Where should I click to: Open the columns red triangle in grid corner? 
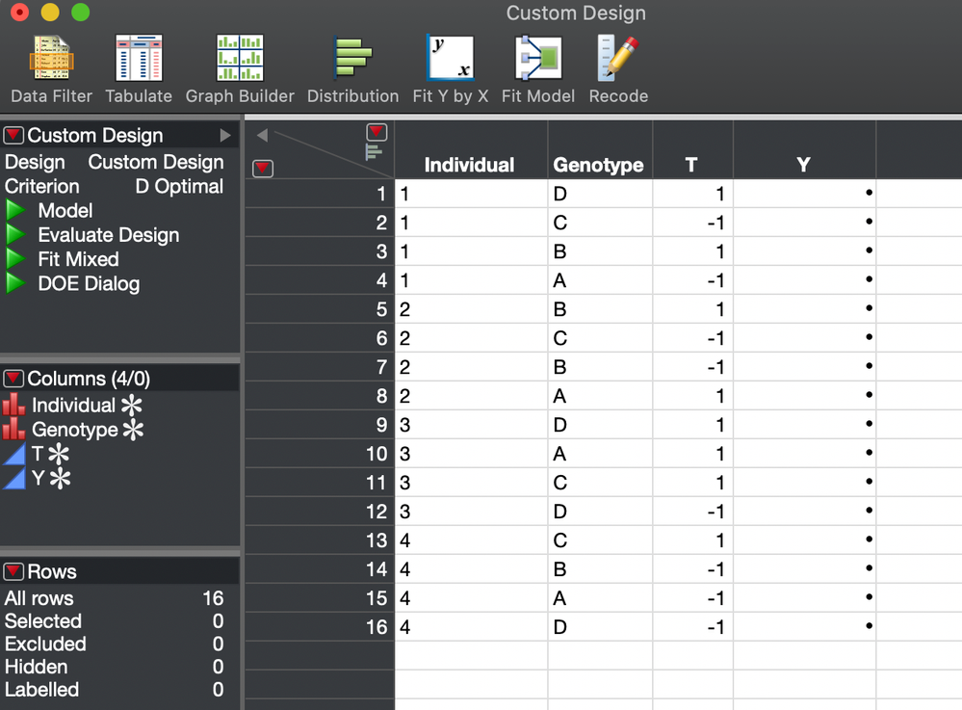pos(377,131)
